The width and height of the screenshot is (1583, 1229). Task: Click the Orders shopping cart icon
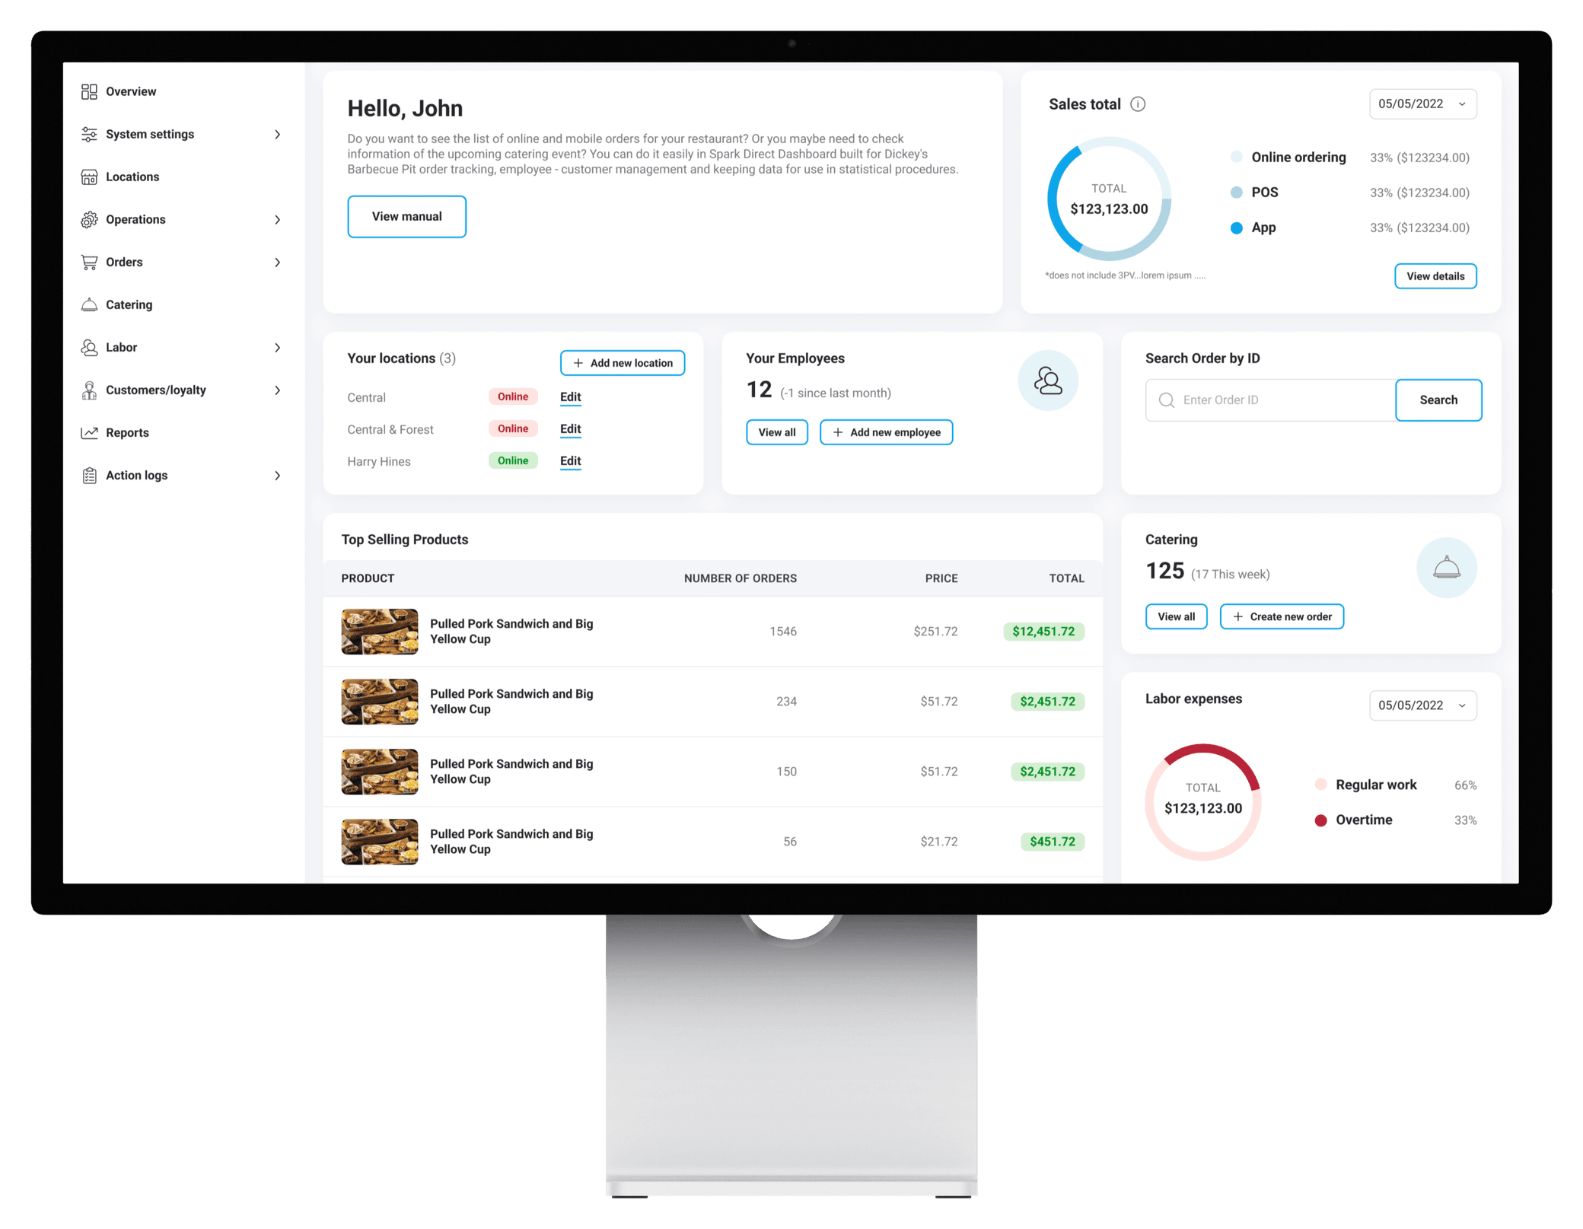[x=89, y=262]
